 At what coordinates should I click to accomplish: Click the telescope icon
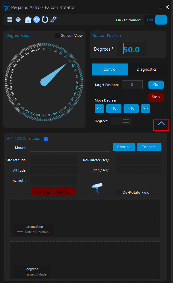coord(97,188)
